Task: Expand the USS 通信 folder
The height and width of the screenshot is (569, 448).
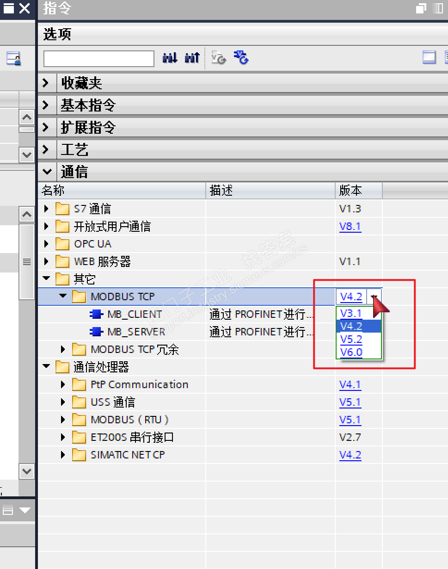Action: tap(63, 402)
